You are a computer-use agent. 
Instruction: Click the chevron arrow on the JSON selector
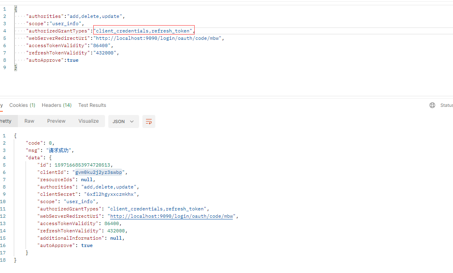pos(132,121)
